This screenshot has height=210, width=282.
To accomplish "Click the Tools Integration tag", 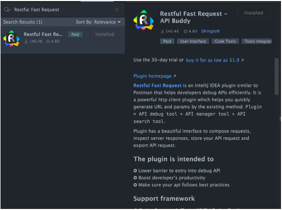I will click(257, 41).
